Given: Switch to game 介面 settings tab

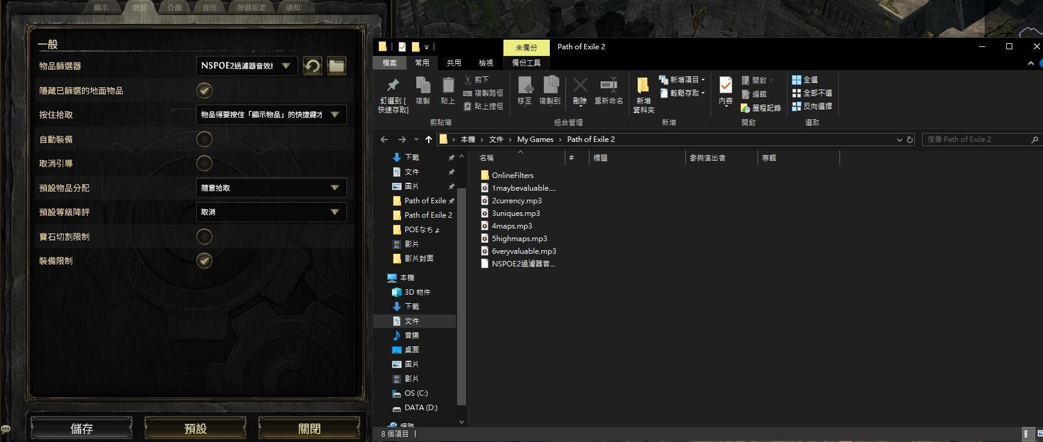Looking at the screenshot, I should pos(175,7).
